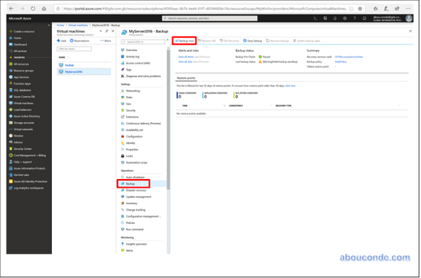Select the Storage accounts sidebar icon
This screenshot has height=278, width=421.
[10, 123]
